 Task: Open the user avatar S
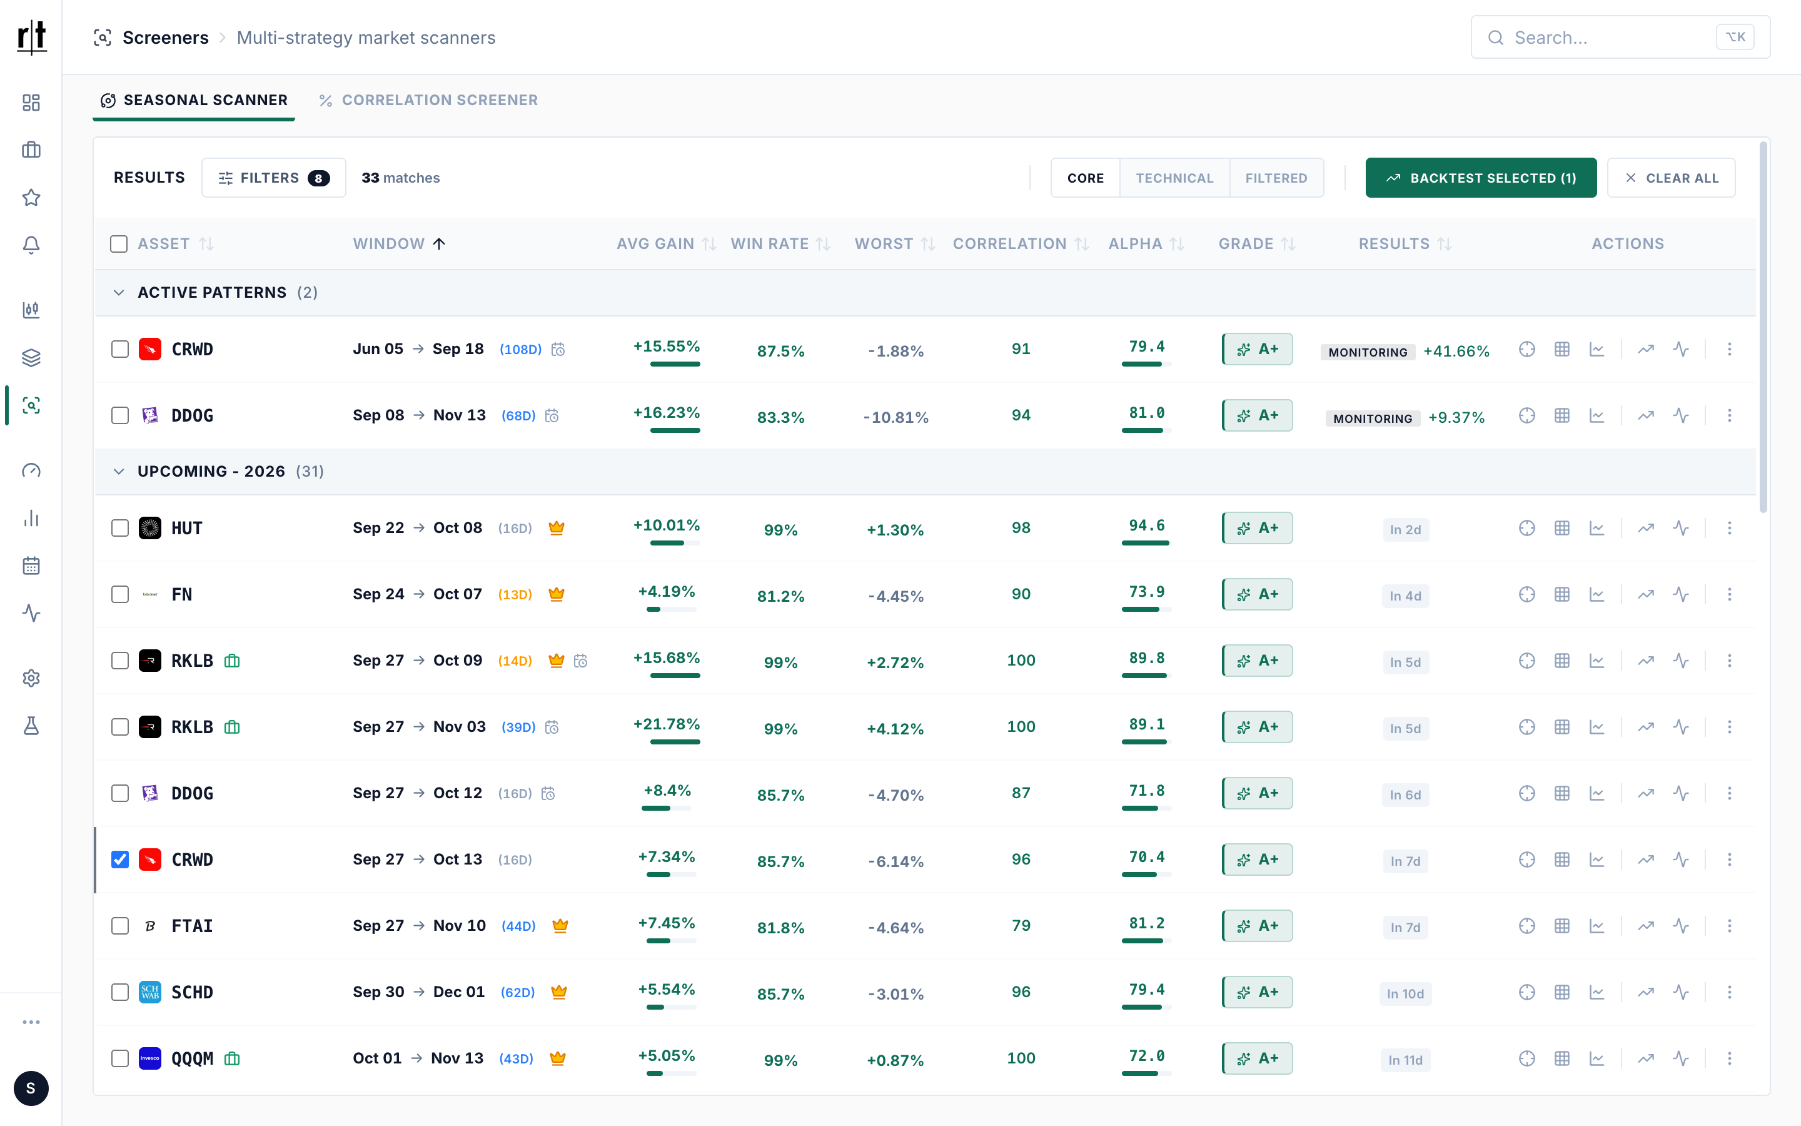pos(31,1088)
